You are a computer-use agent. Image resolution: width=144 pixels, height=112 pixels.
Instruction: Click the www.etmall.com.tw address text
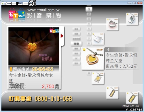click(x=43, y=10)
